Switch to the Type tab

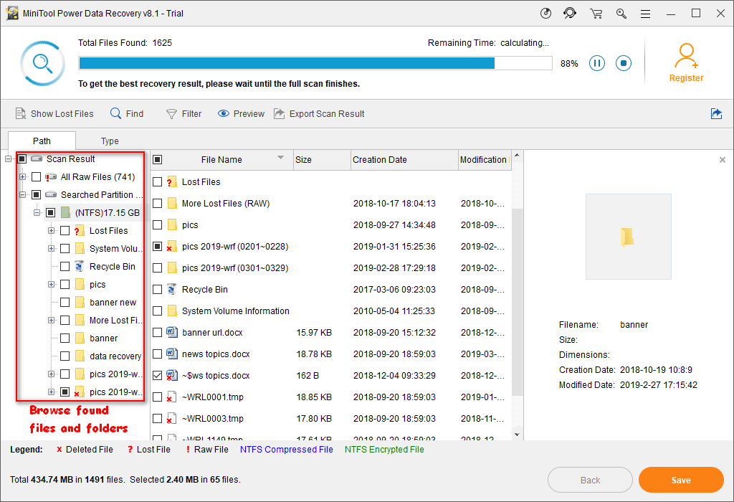point(110,141)
